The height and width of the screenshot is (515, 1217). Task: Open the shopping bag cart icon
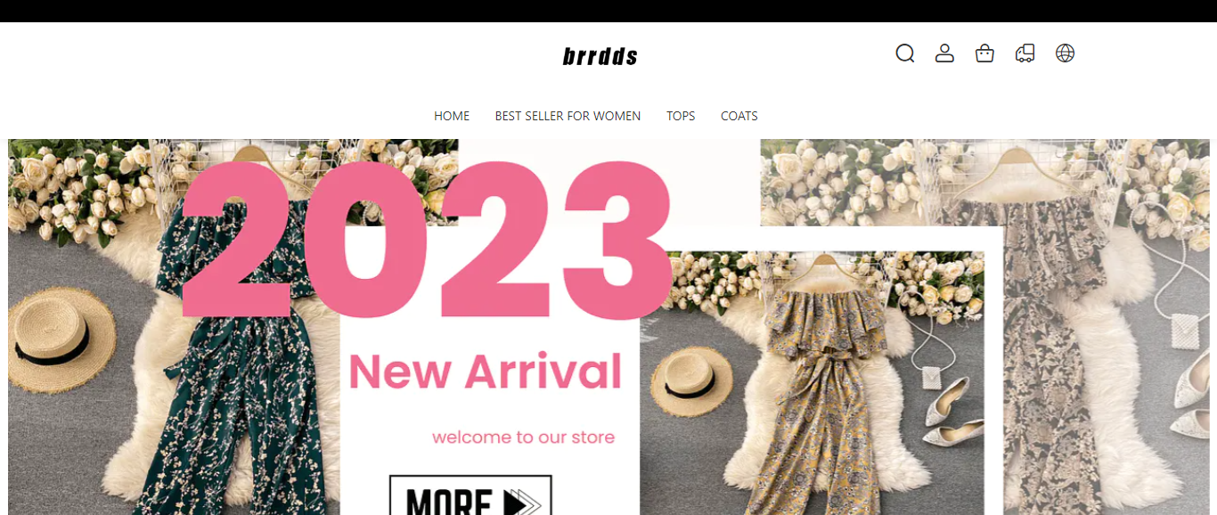click(x=984, y=53)
